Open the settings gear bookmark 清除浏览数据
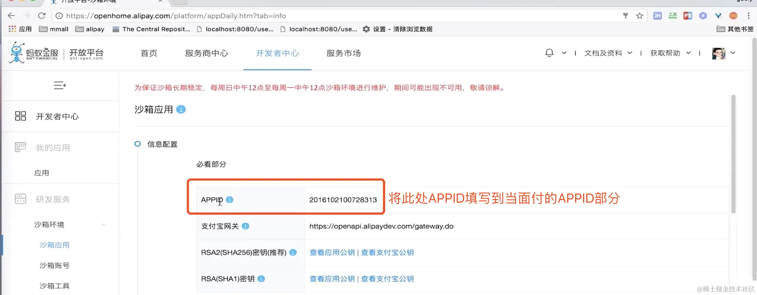 pos(398,29)
